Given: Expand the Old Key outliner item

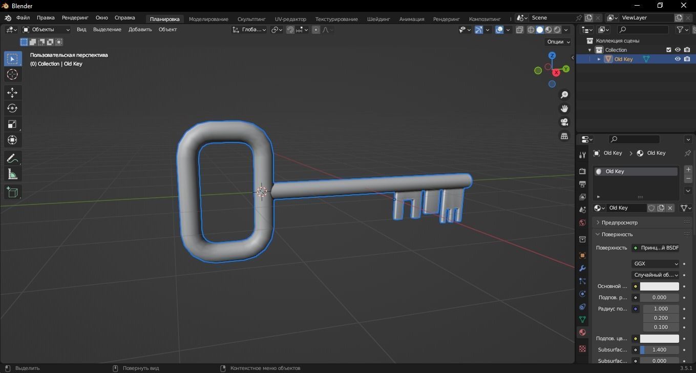Looking at the screenshot, I should click(x=599, y=59).
